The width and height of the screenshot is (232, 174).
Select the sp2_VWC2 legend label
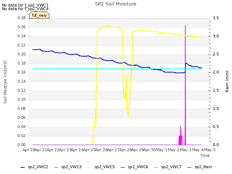(x=38, y=167)
